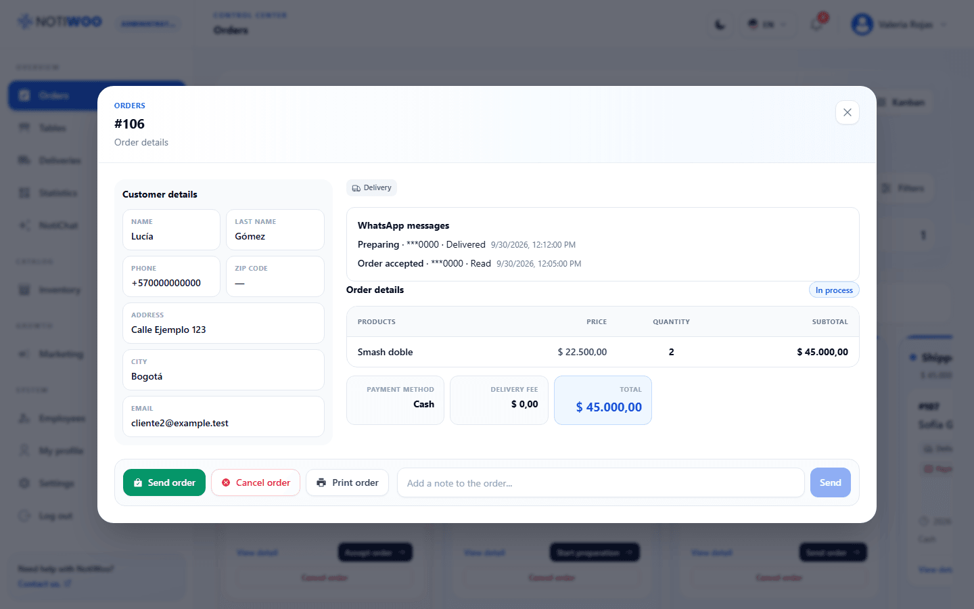Click the green Send order button

164,482
